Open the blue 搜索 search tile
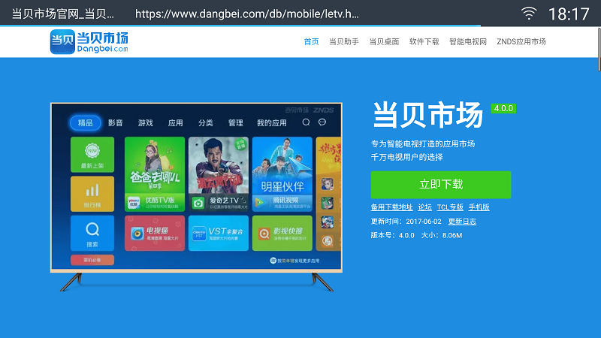601x338 pixels. (92, 233)
